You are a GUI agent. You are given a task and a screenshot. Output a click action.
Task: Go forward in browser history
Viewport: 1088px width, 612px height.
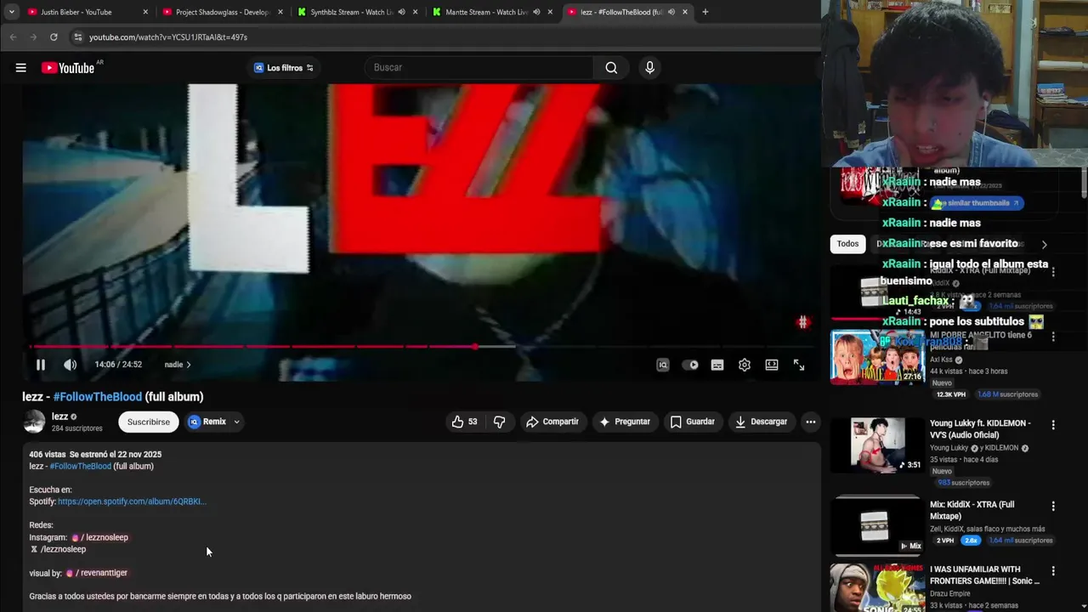click(x=33, y=37)
